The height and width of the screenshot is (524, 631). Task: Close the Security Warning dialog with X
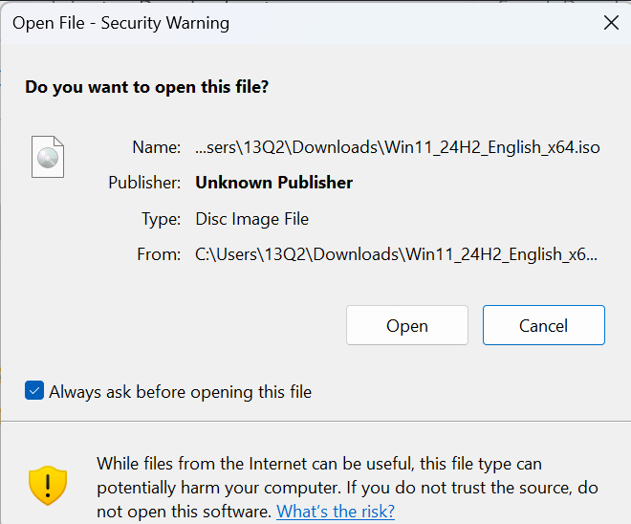pyautogui.click(x=611, y=23)
